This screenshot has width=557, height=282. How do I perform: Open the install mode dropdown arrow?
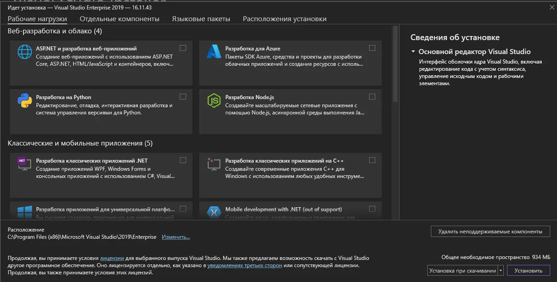click(x=500, y=270)
